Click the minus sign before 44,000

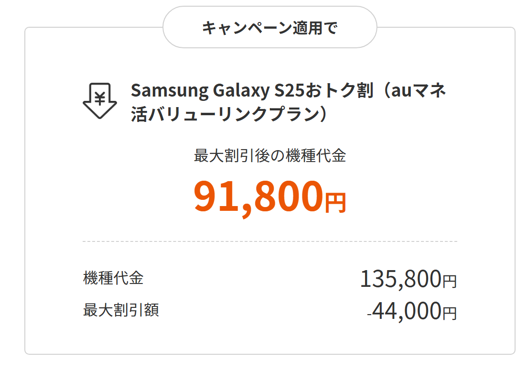[x=369, y=314]
